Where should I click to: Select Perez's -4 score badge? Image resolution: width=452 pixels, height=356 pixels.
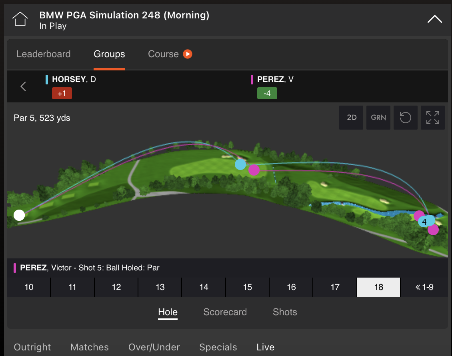point(267,93)
